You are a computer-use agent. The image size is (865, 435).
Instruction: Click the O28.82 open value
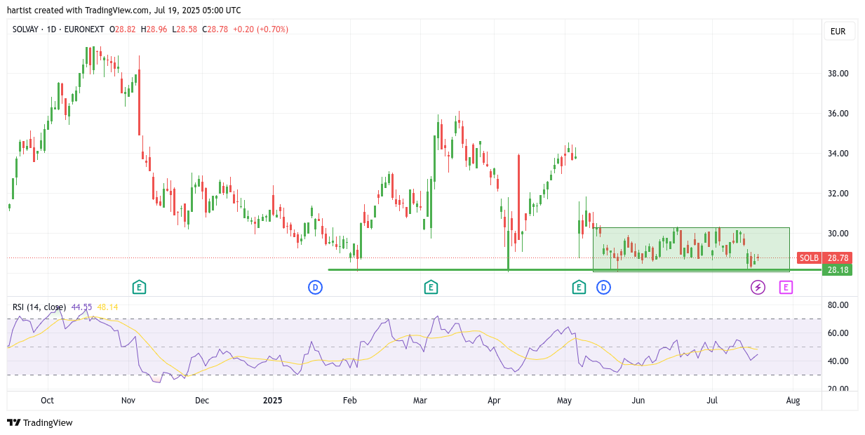[x=123, y=29]
